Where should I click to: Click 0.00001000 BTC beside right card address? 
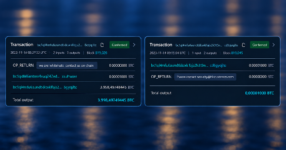click(x=261, y=66)
